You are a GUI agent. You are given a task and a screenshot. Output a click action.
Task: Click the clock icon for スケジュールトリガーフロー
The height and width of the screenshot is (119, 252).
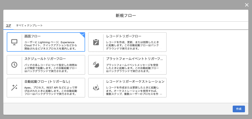coord(14,65)
